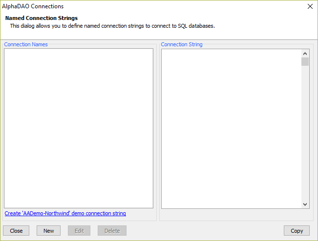This screenshot has width=318, height=241.
Task: Focus the Connection String text area
Action: (232, 129)
